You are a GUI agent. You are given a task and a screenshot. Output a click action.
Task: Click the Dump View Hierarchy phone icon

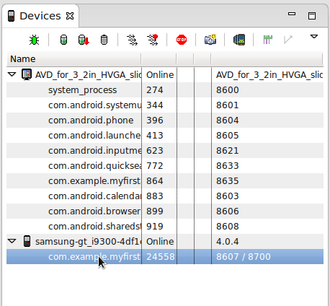pyautogui.click(x=239, y=40)
